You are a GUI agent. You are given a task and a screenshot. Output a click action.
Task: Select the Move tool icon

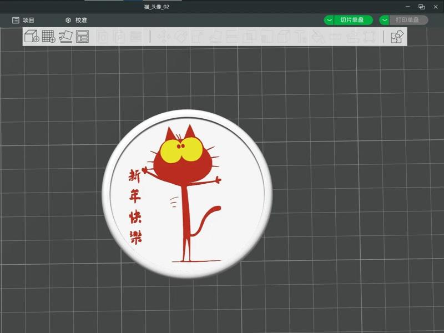(163, 37)
